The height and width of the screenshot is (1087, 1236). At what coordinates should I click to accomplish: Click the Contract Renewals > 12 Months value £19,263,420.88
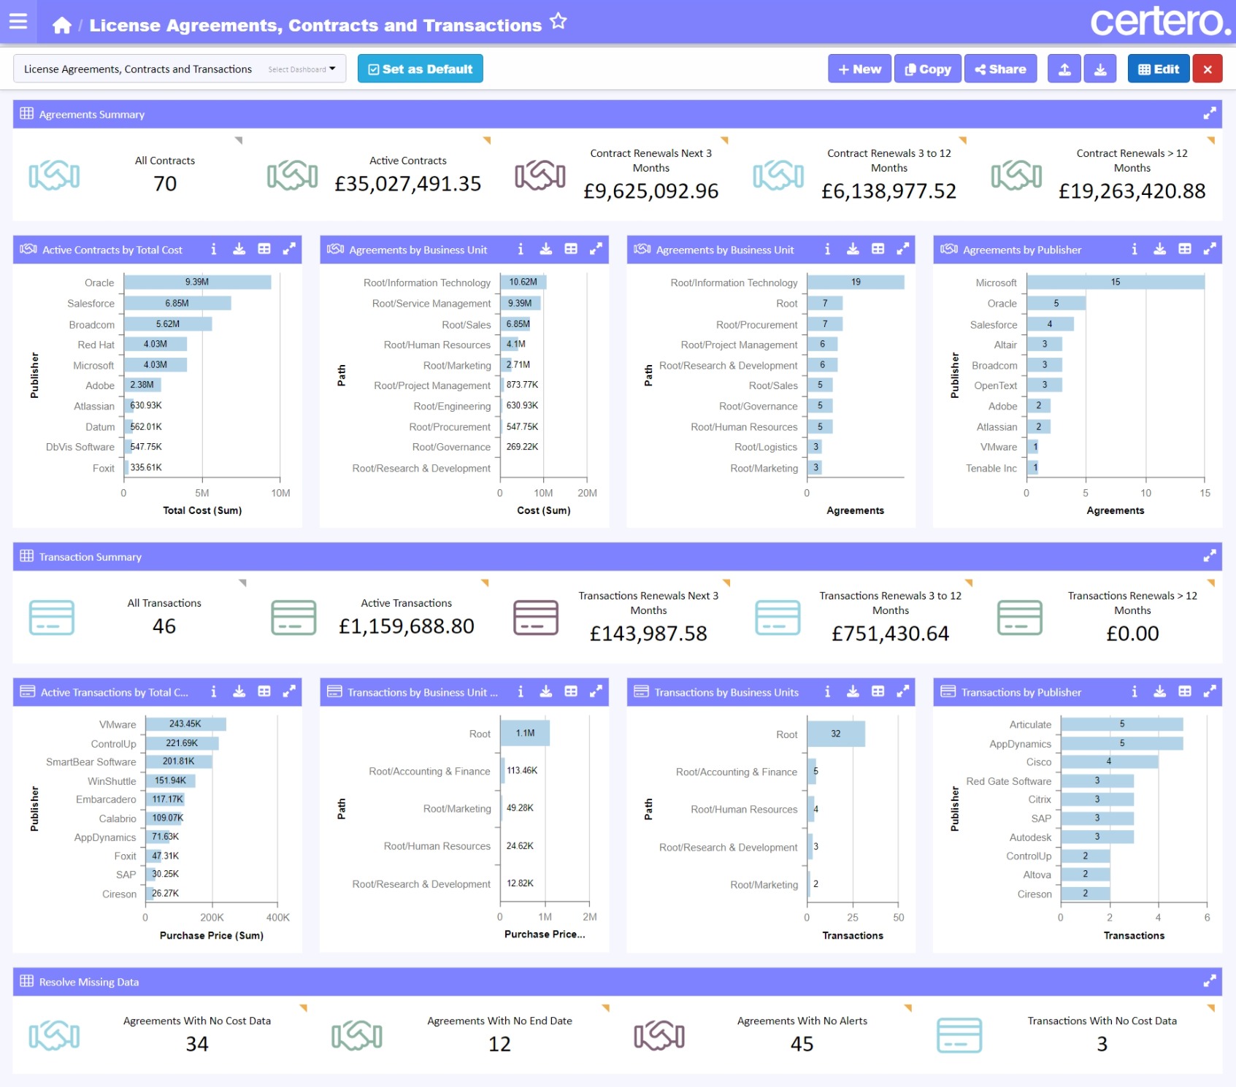pos(1132,191)
